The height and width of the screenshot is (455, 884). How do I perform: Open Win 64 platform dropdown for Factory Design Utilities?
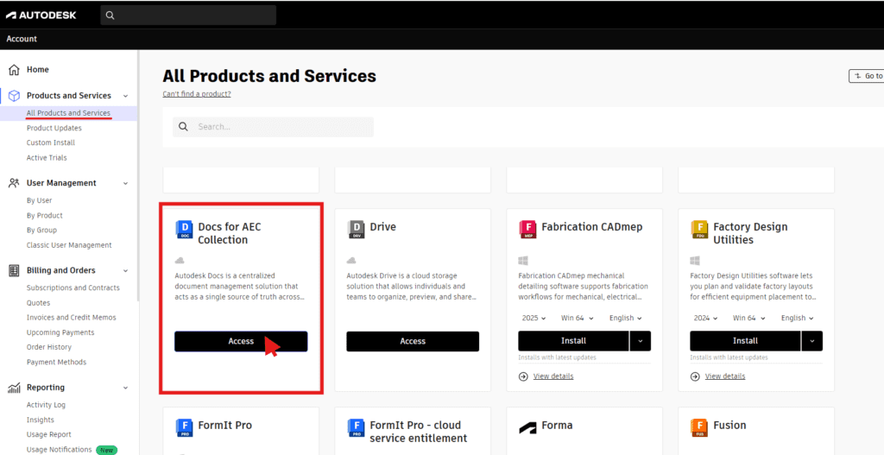[x=749, y=318]
